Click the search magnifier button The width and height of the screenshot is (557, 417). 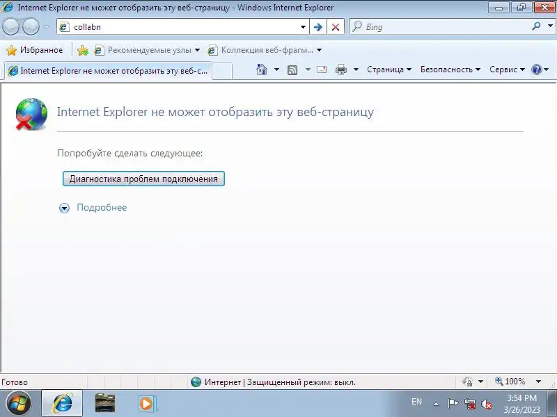[x=536, y=26]
